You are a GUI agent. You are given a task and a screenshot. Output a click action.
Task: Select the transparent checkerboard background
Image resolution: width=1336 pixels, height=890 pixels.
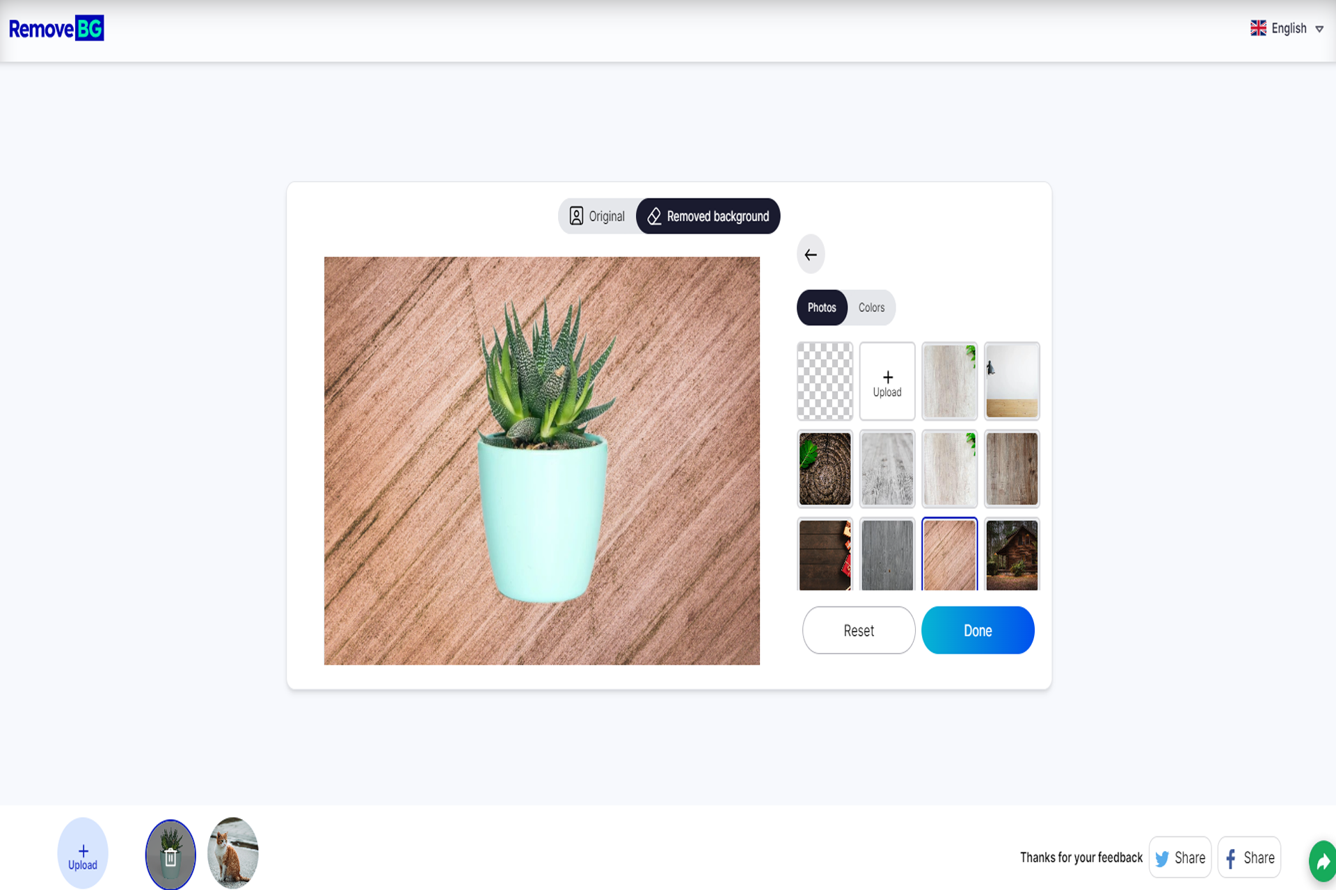(x=825, y=381)
